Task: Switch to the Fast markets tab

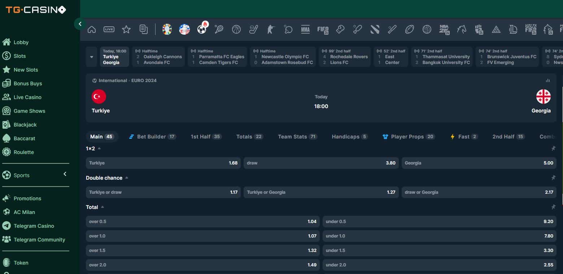Action: click(464, 137)
